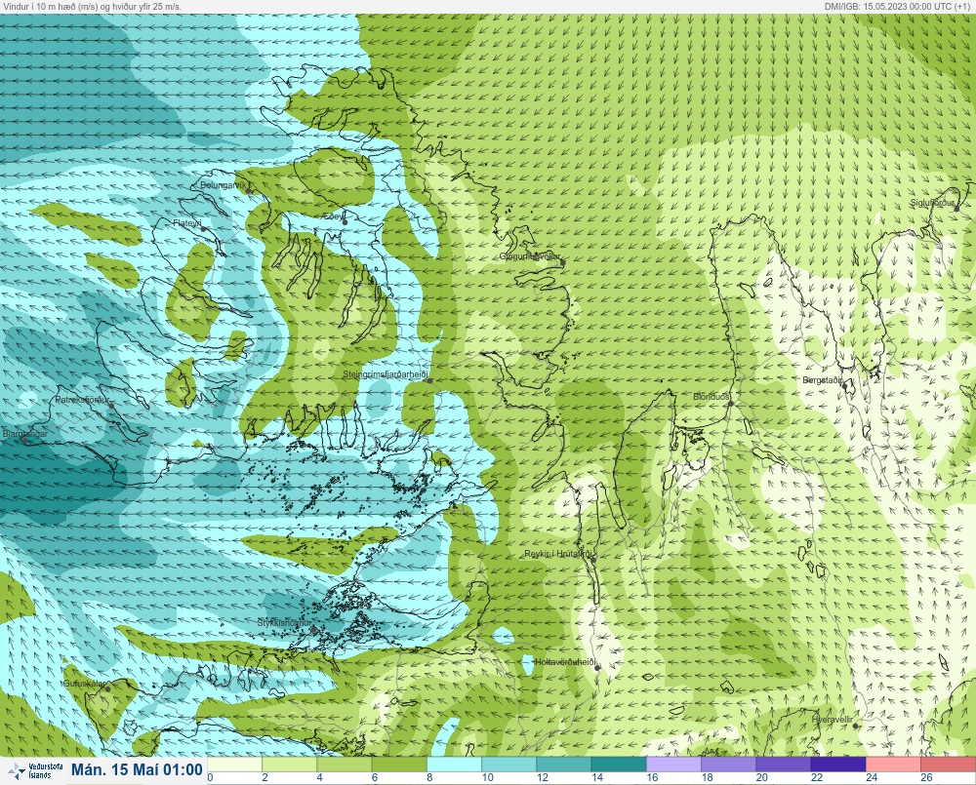The image size is (976, 785).
Task: Click the 0–2 m/s pale yellow legend swatch
Action: (234, 765)
